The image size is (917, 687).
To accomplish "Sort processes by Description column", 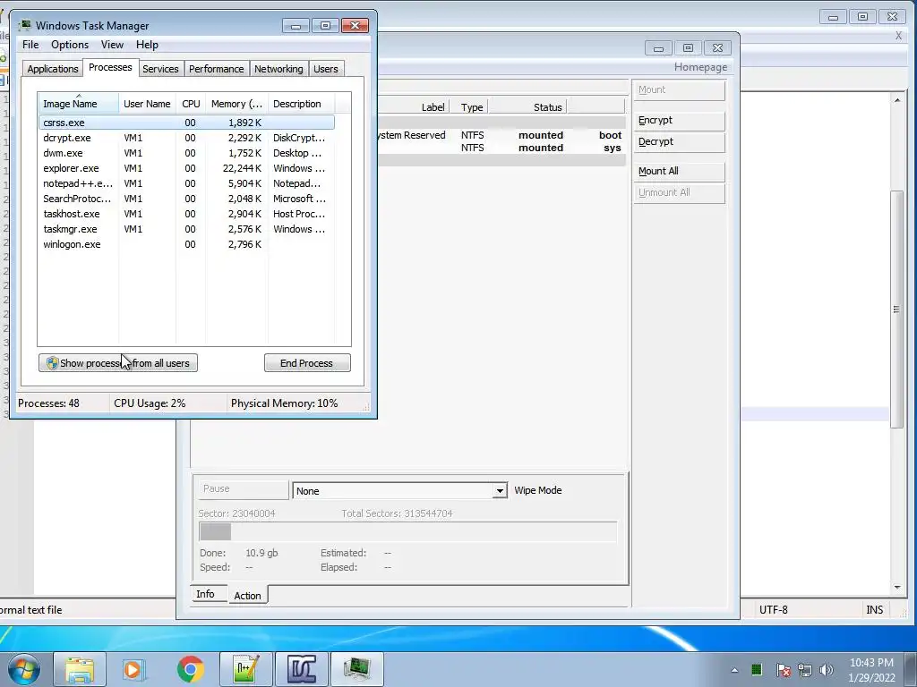I will [x=301, y=104].
